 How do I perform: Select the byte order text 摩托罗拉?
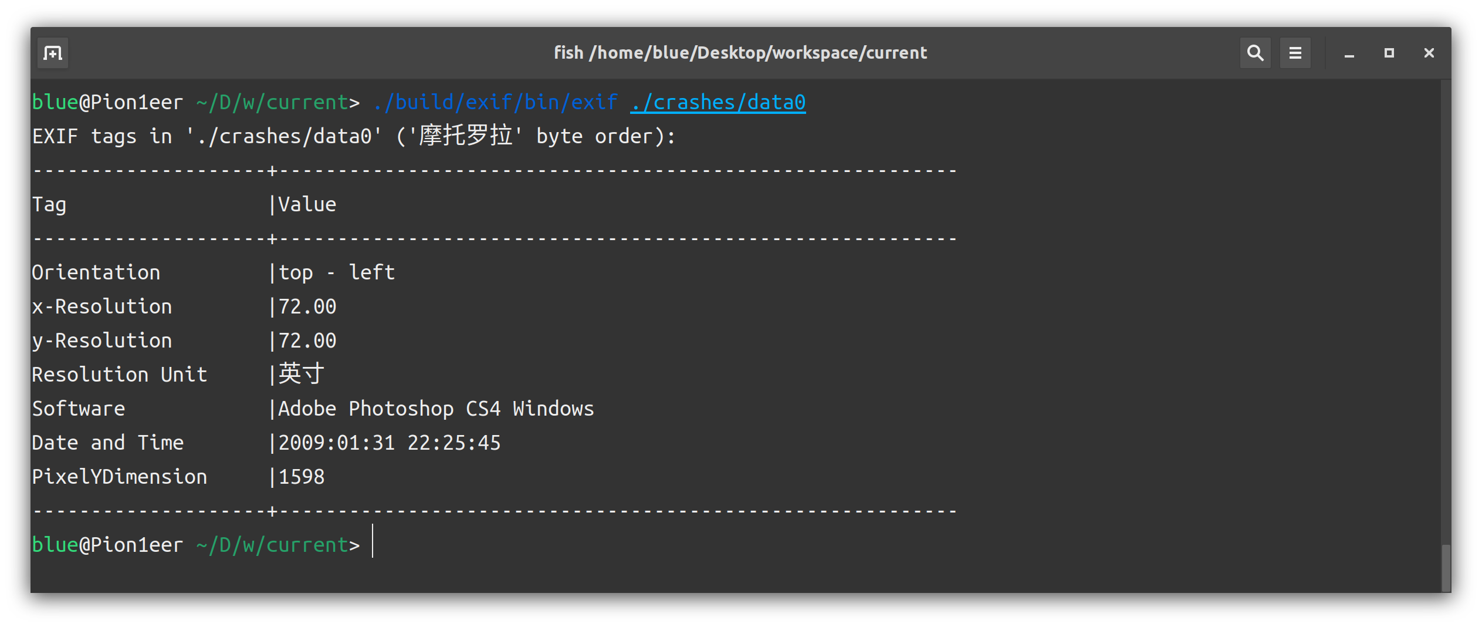click(468, 135)
